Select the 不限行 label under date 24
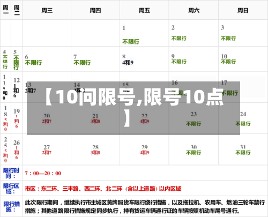The image size is (268, 217). 243,124
